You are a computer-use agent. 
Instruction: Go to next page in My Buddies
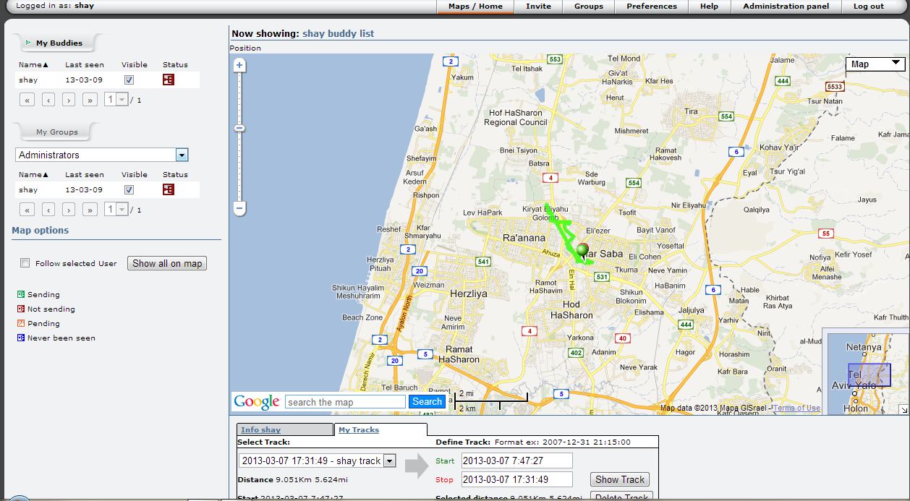69,100
